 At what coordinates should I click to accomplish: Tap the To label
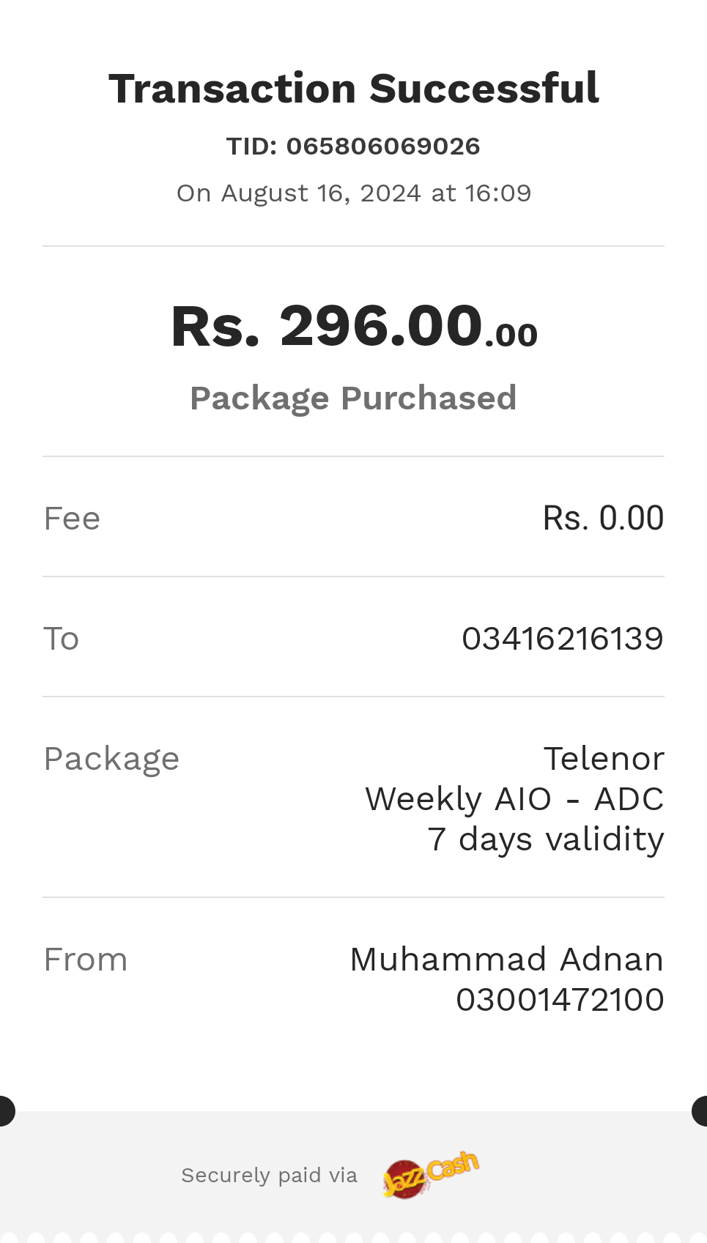[61, 639]
